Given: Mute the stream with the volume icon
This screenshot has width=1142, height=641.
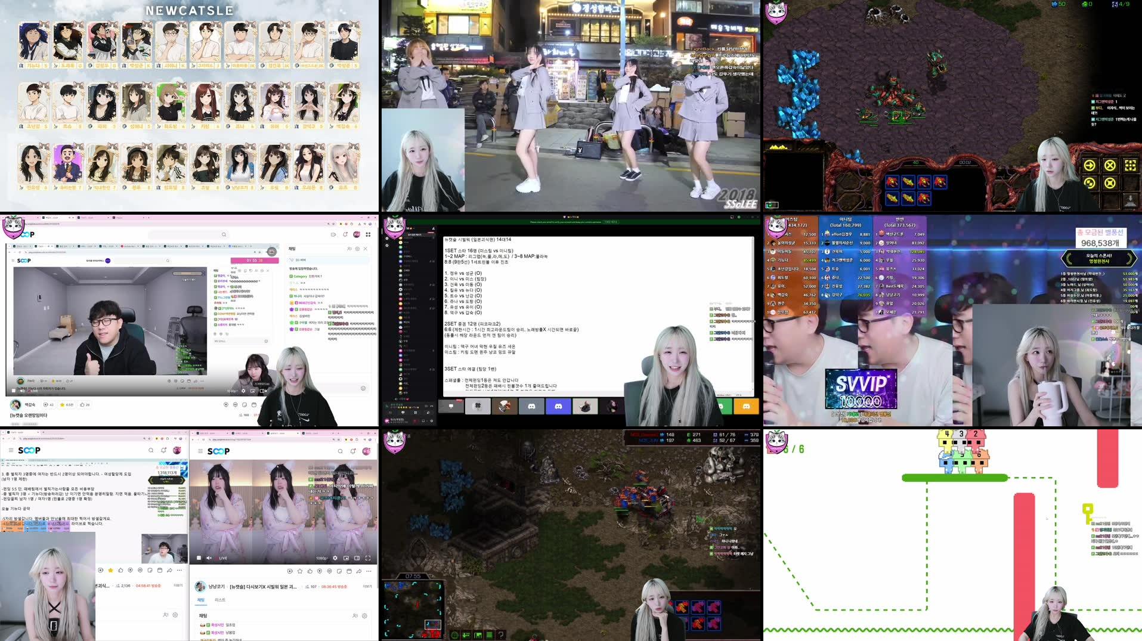Looking at the screenshot, I should [x=209, y=558].
